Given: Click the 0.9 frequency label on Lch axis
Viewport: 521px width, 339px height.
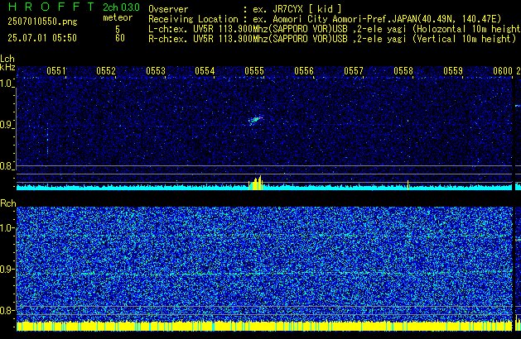Looking at the screenshot, I should coord(7,125).
